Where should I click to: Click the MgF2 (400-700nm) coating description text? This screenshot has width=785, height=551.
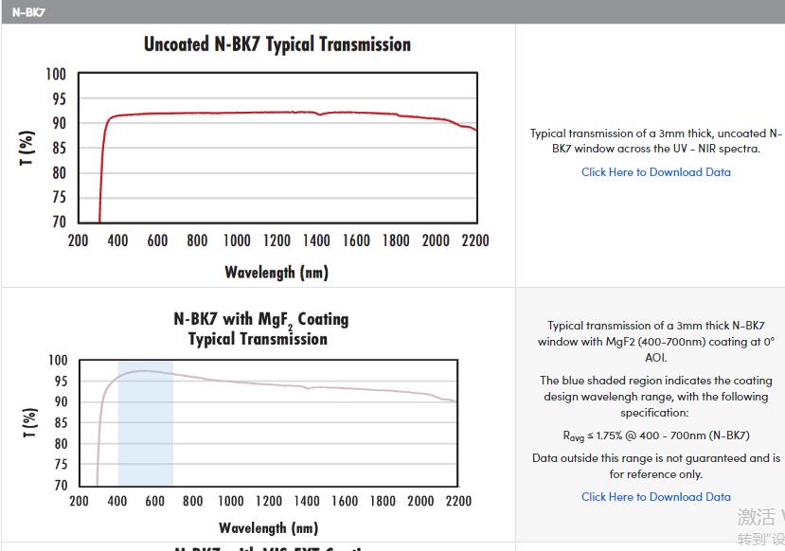tap(655, 341)
